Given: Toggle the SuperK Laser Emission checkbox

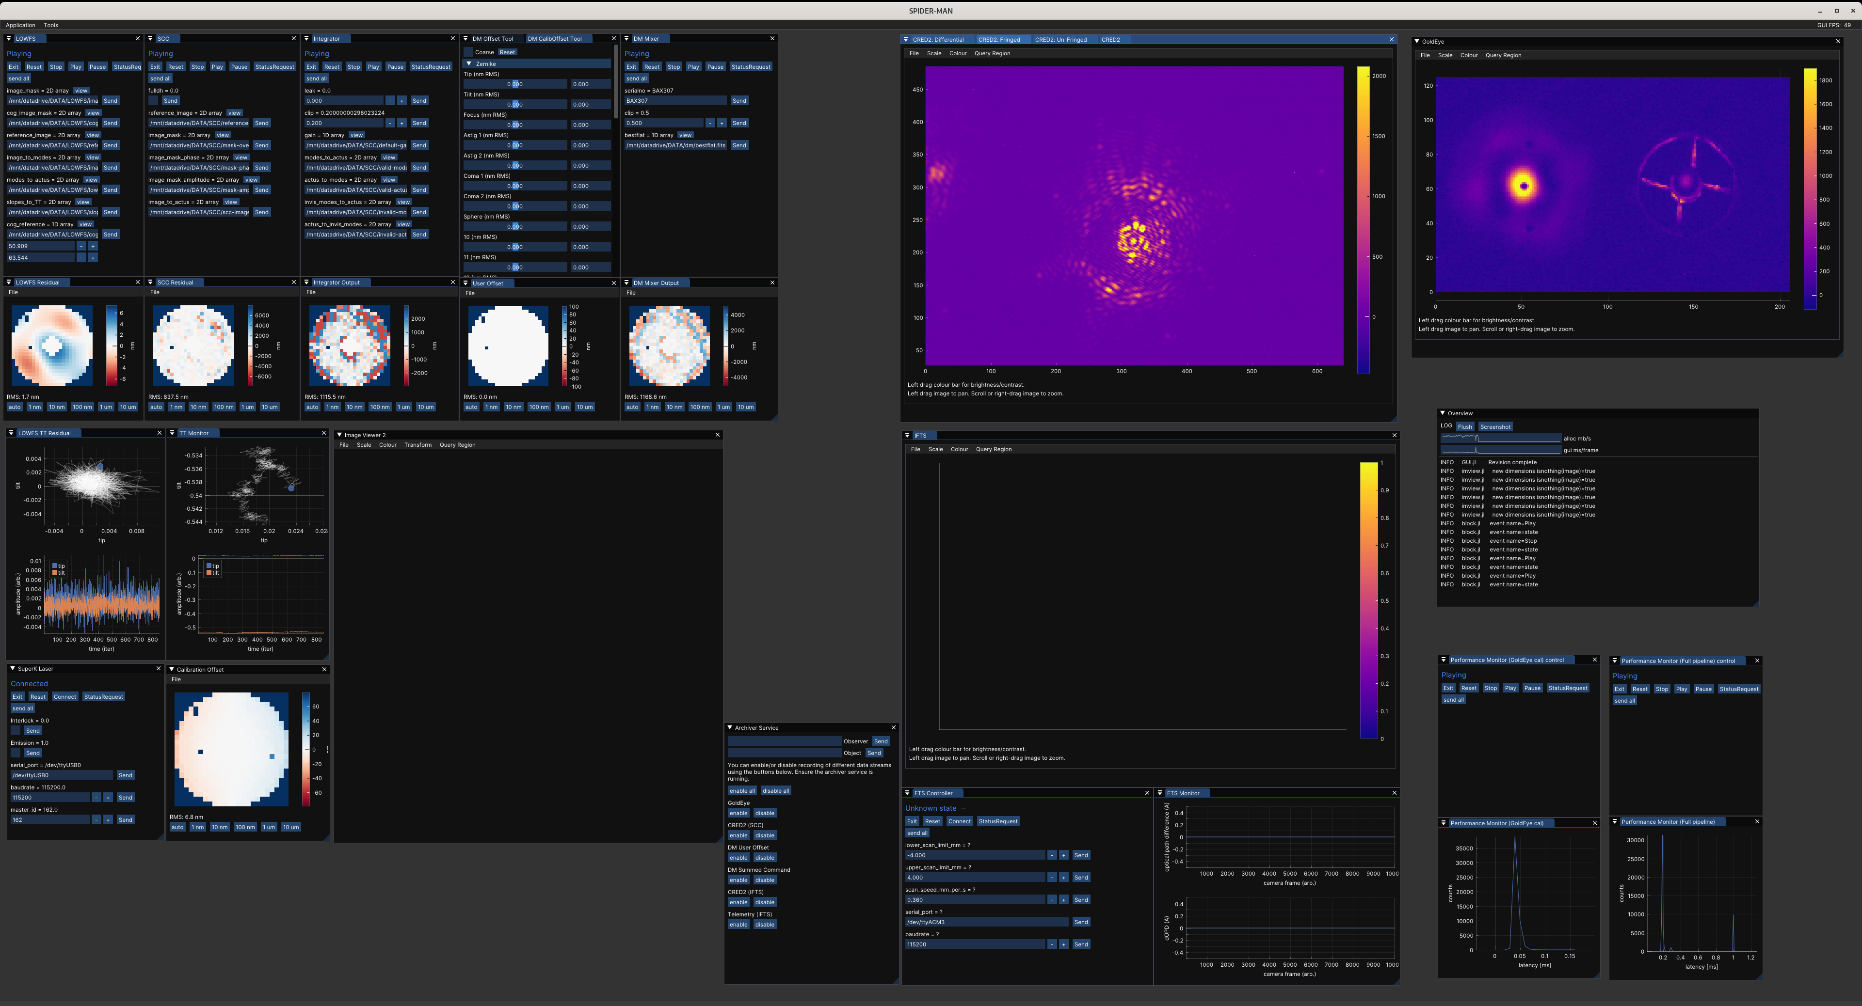Looking at the screenshot, I should [16, 753].
